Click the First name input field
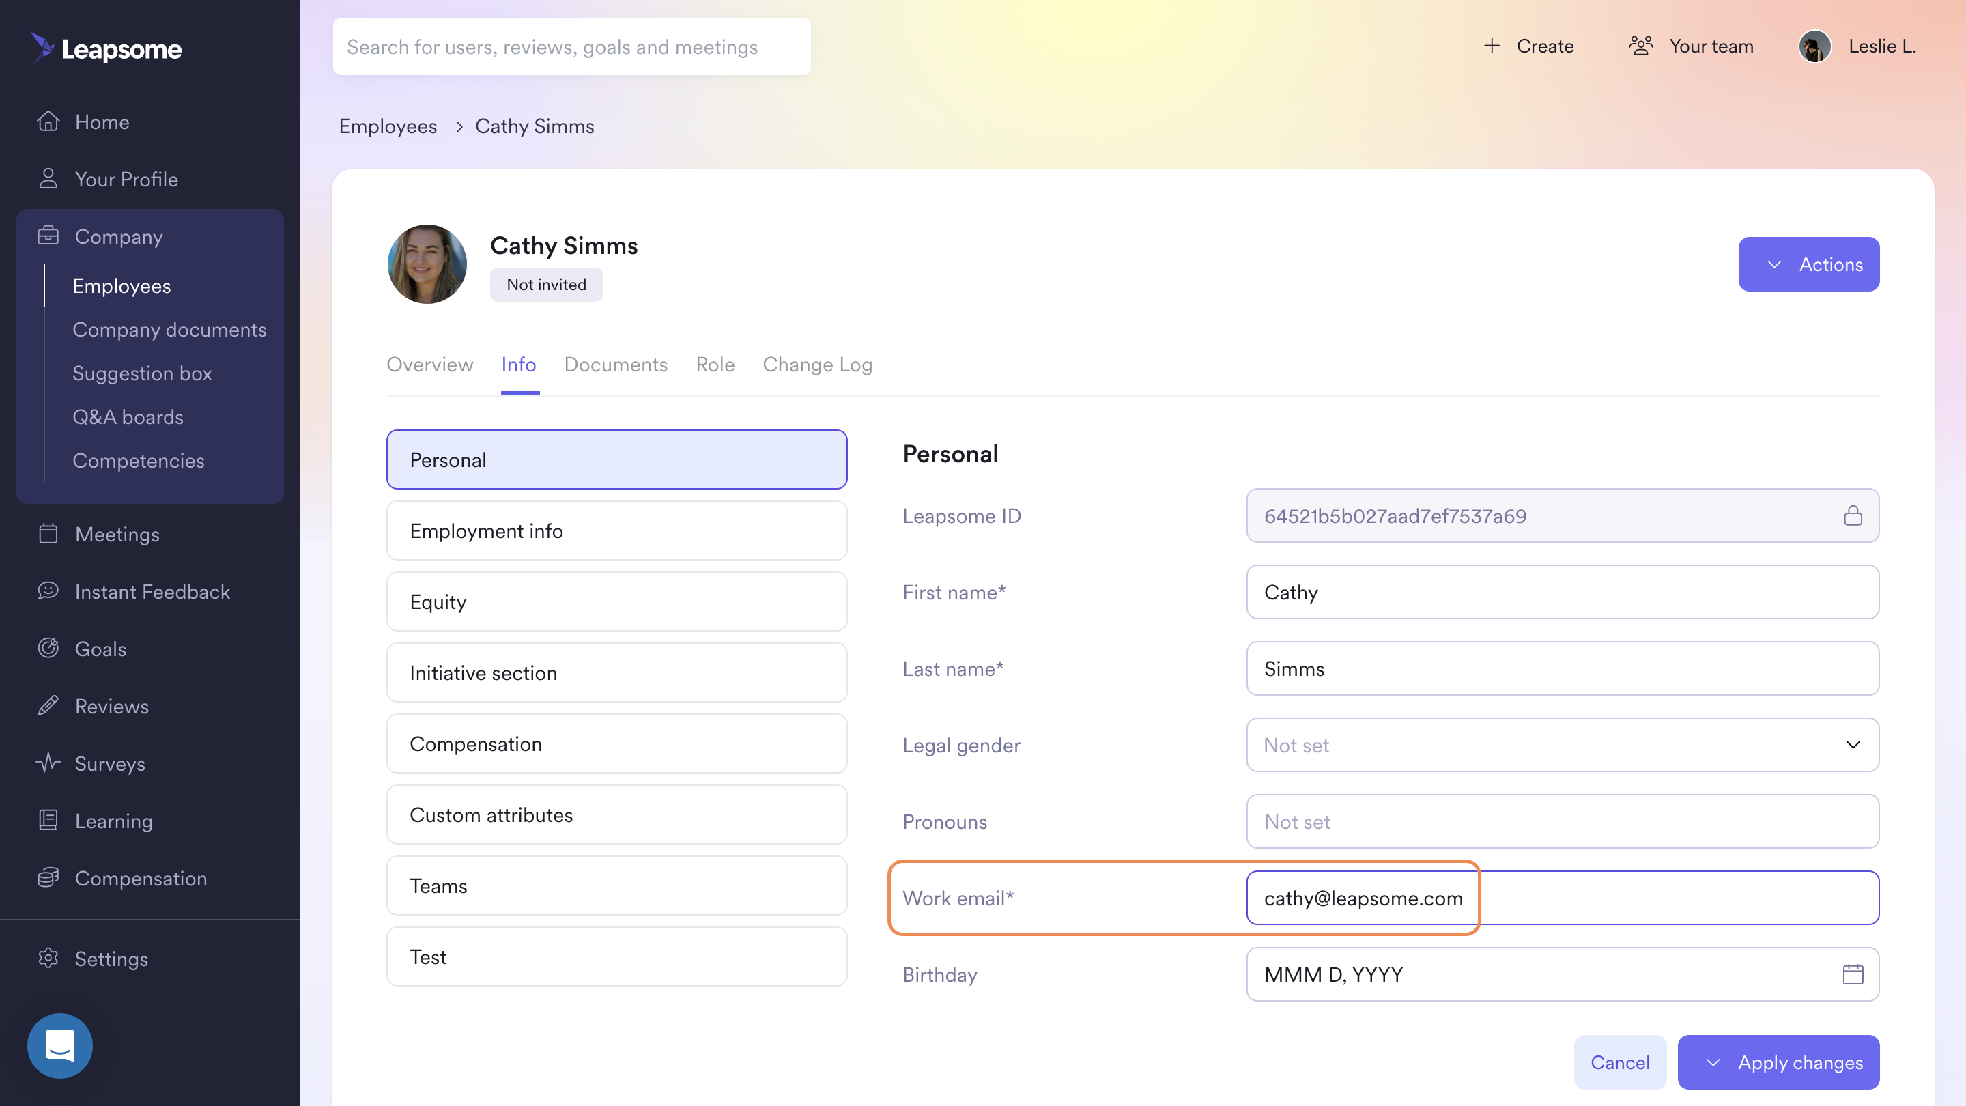This screenshot has width=1966, height=1106. 1563,593
